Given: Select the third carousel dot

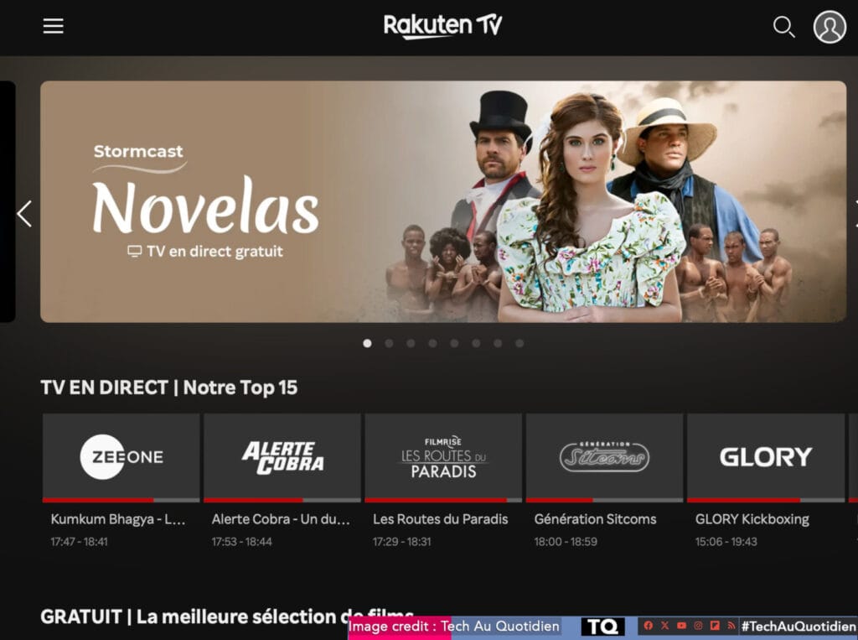Looking at the screenshot, I should pyautogui.click(x=411, y=343).
